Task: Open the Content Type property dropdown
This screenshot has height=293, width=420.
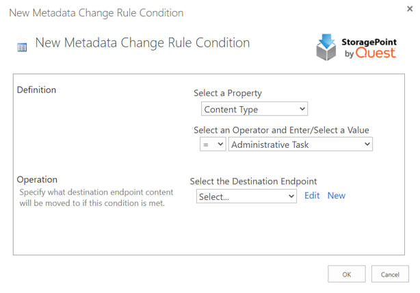Action: [x=254, y=109]
